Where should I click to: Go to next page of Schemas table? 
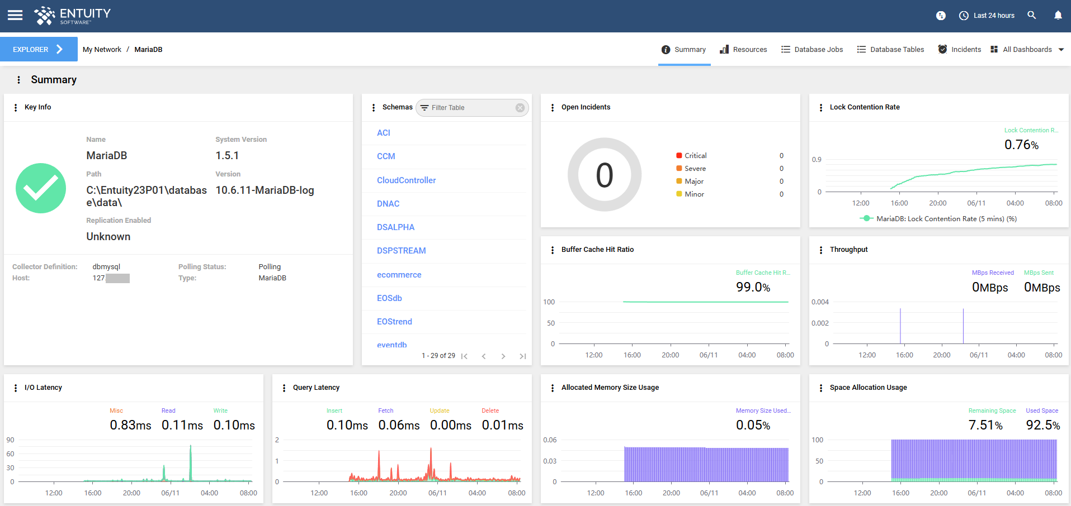click(503, 356)
